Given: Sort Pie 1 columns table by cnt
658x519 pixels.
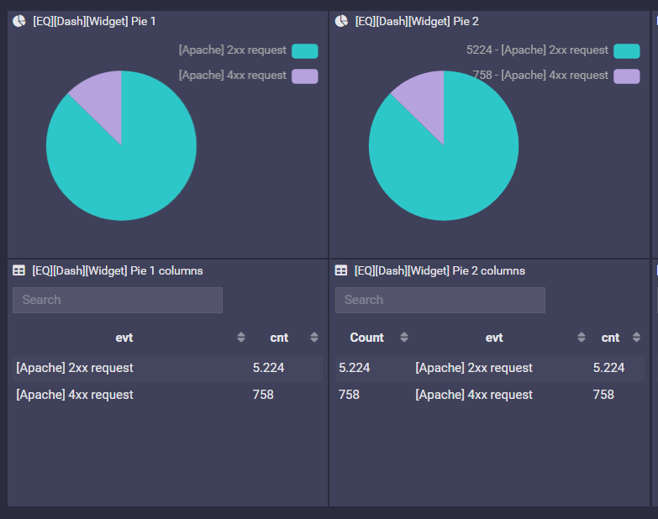Looking at the screenshot, I should point(314,337).
